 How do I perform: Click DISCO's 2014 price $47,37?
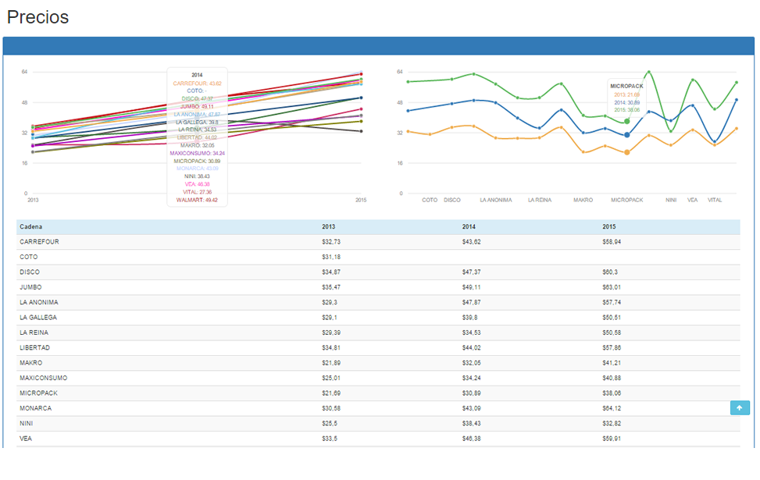point(472,272)
